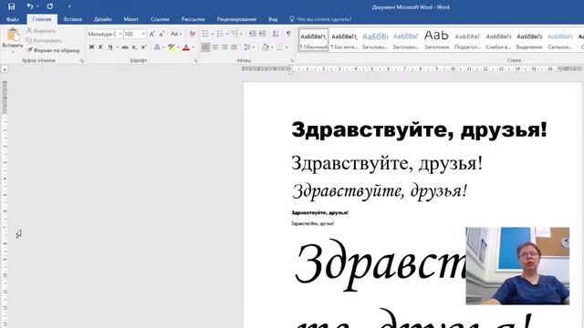Open the font name dropdown
This screenshot has width=584, height=328.
click(120, 35)
